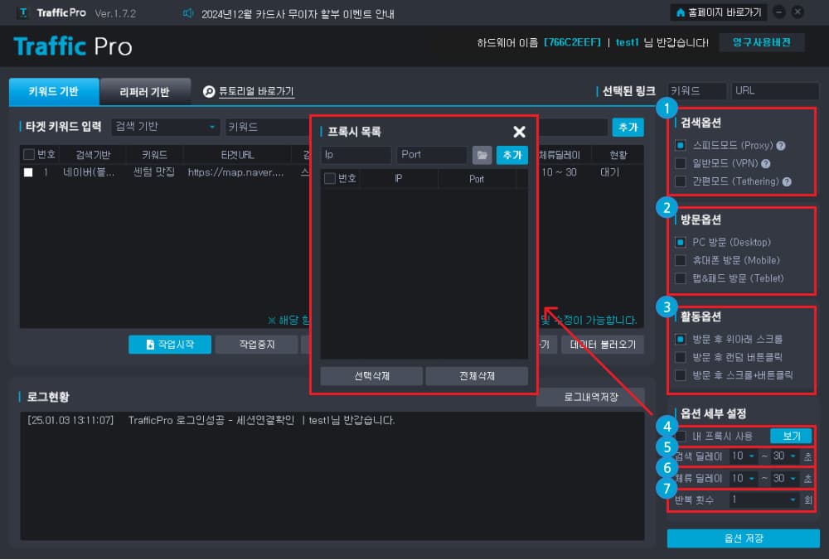This screenshot has height=560, width=829.
Task: Click 추가 button next to target keyword input
Action: 628,127
